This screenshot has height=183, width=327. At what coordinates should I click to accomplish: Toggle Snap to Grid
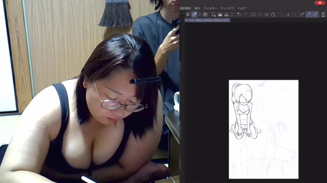pyautogui.click(x=315, y=14)
